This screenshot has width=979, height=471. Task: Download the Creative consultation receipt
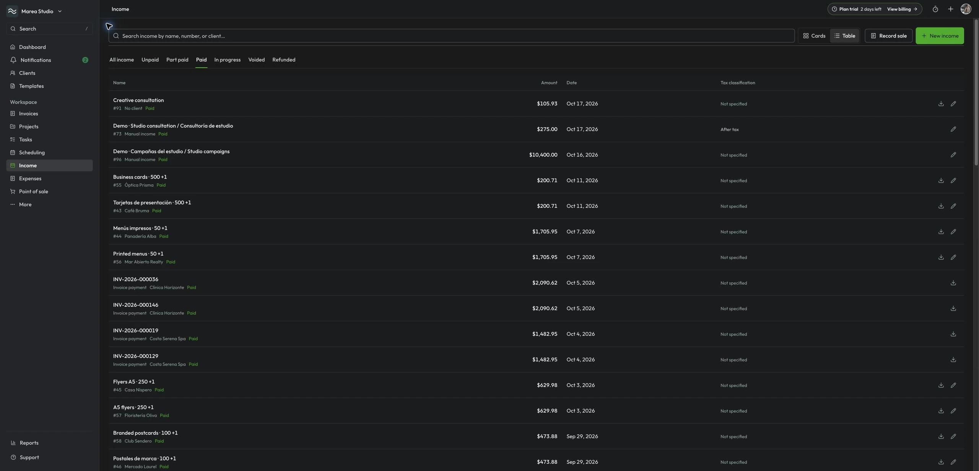(x=941, y=104)
